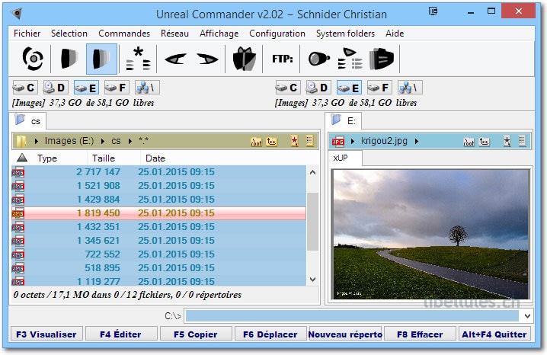The image size is (547, 355).
Task: Go up one folder in right path bar
Action: [484, 141]
